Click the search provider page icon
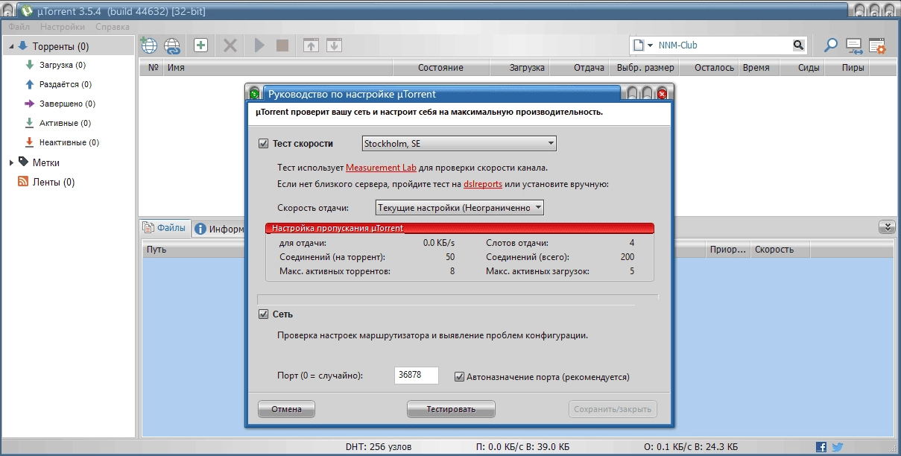This screenshot has width=901, height=456. tap(638, 45)
